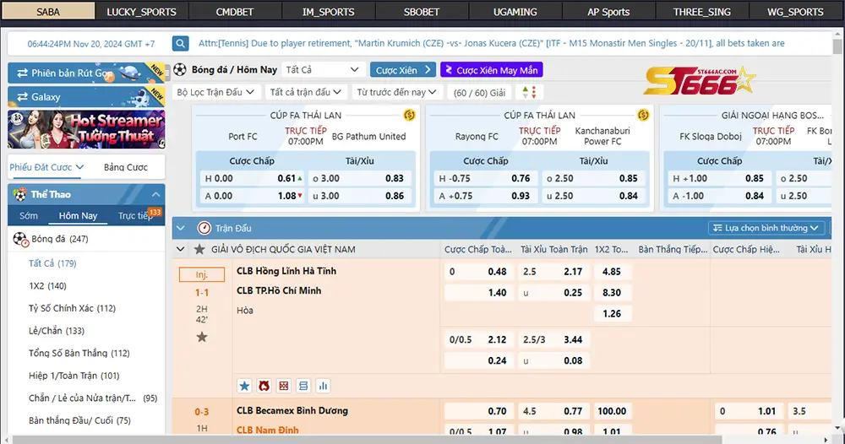This screenshot has width=845, height=444.
Task: Switch to the CMDBET tab
Action: [234, 12]
